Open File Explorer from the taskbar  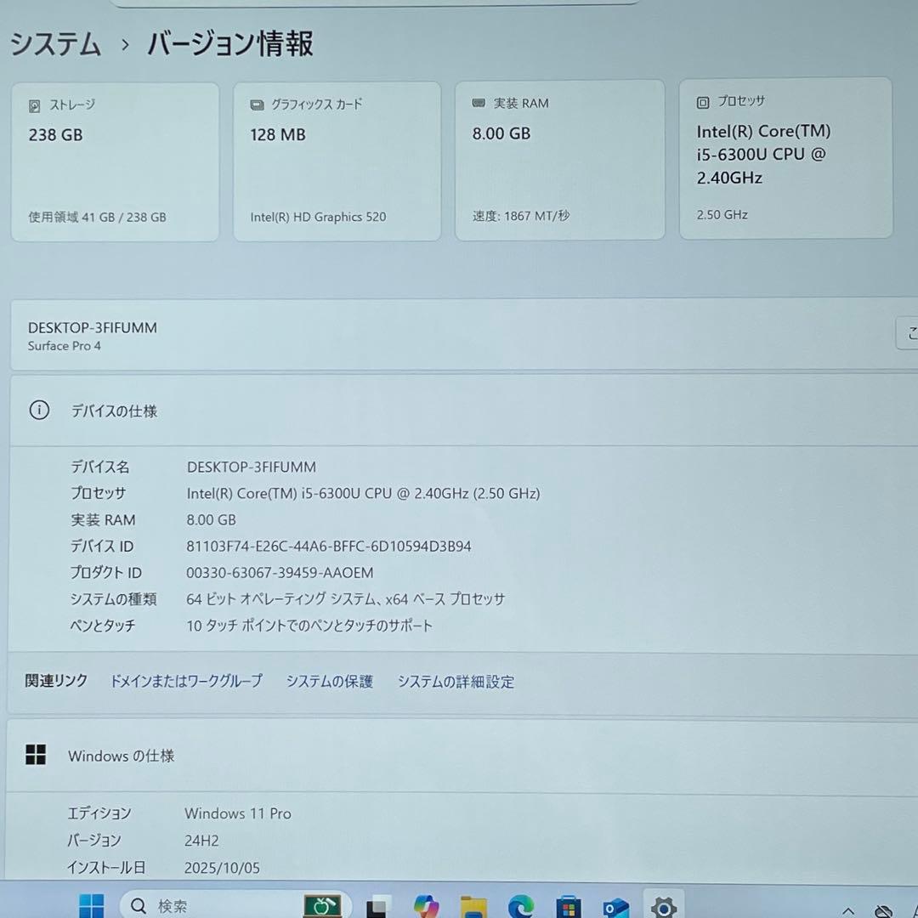point(472,905)
